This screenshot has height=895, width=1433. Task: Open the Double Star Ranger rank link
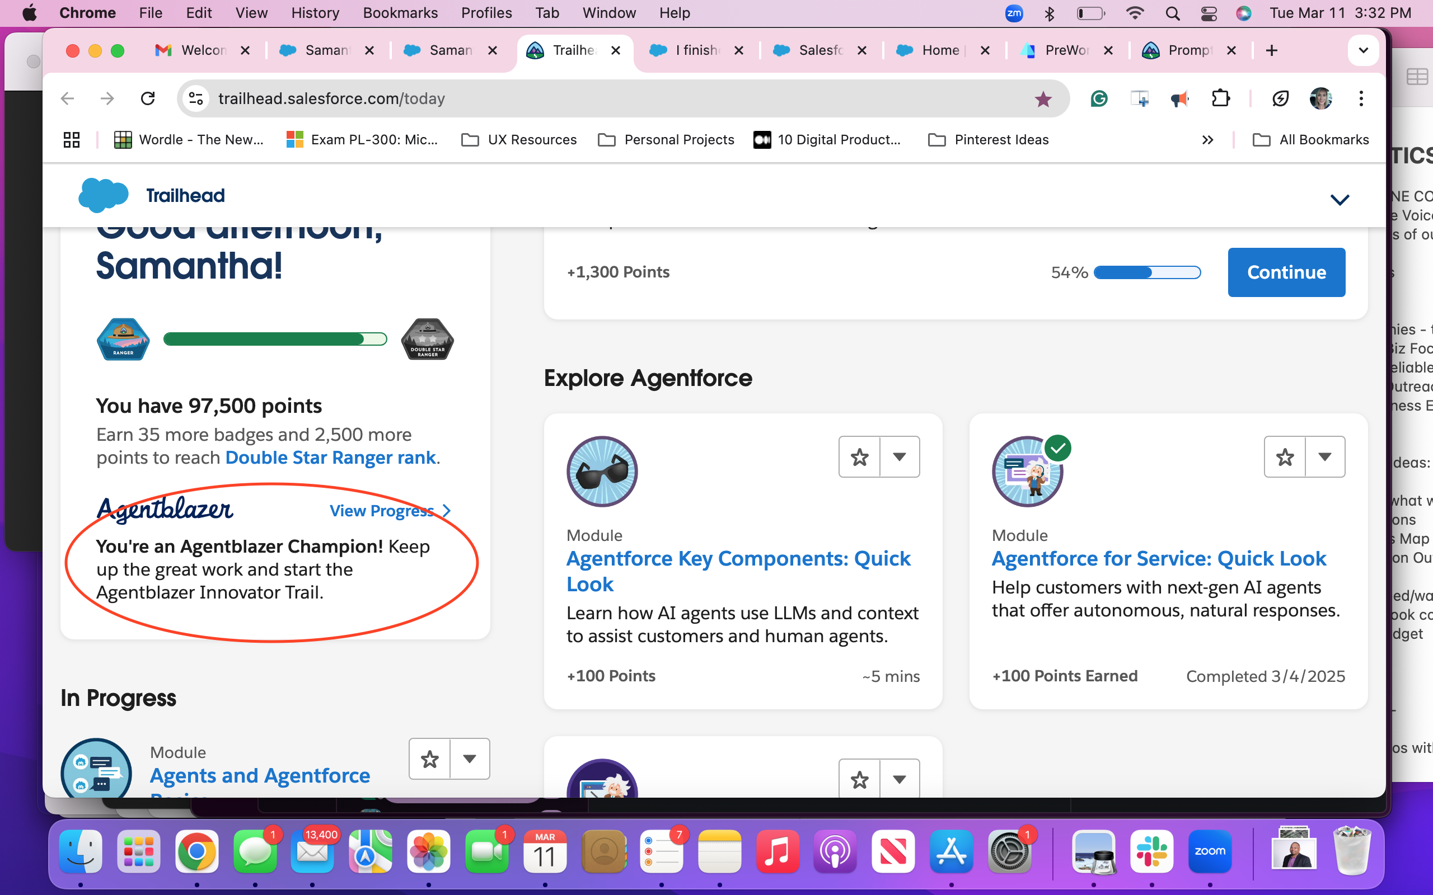click(x=330, y=458)
